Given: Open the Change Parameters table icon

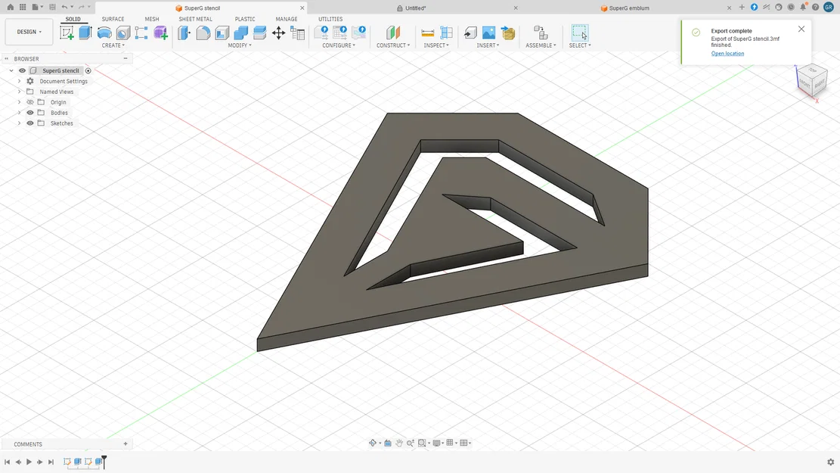Looking at the screenshot, I should [x=297, y=33].
